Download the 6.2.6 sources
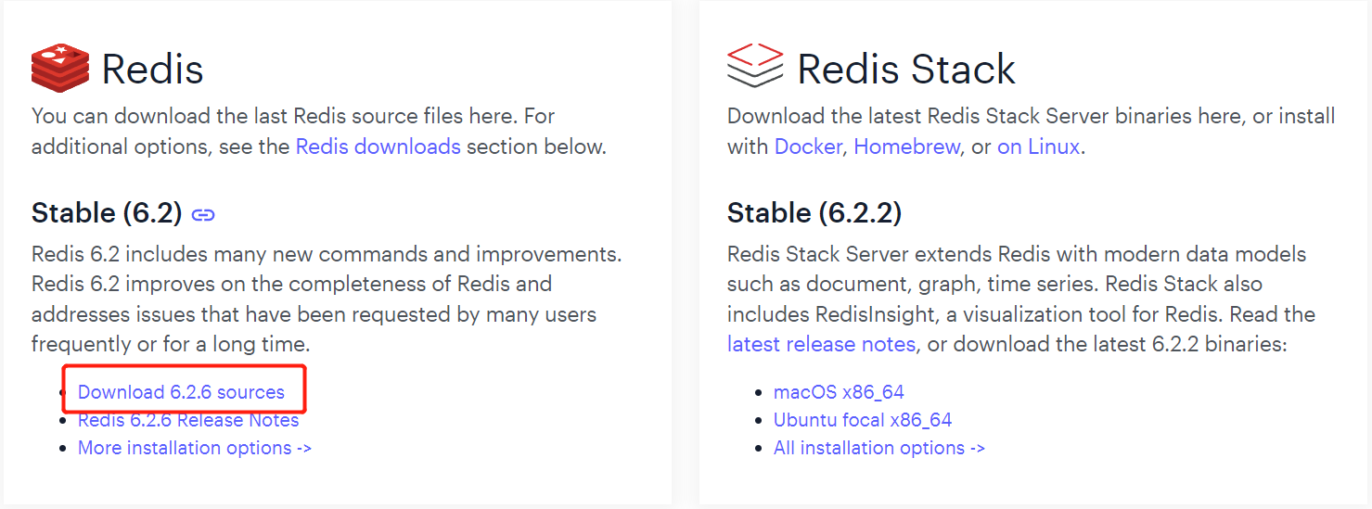Image resolution: width=1372 pixels, height=509 pixels. click(181, 392)
